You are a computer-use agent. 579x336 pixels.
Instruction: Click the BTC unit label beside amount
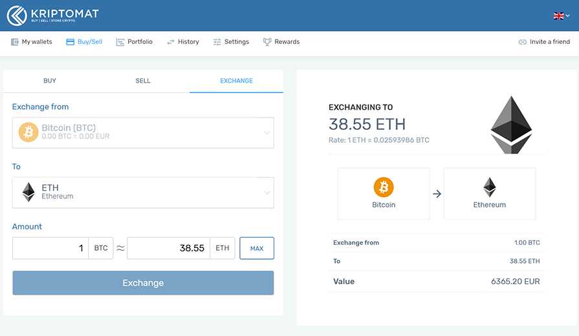(x=101, y=248)
